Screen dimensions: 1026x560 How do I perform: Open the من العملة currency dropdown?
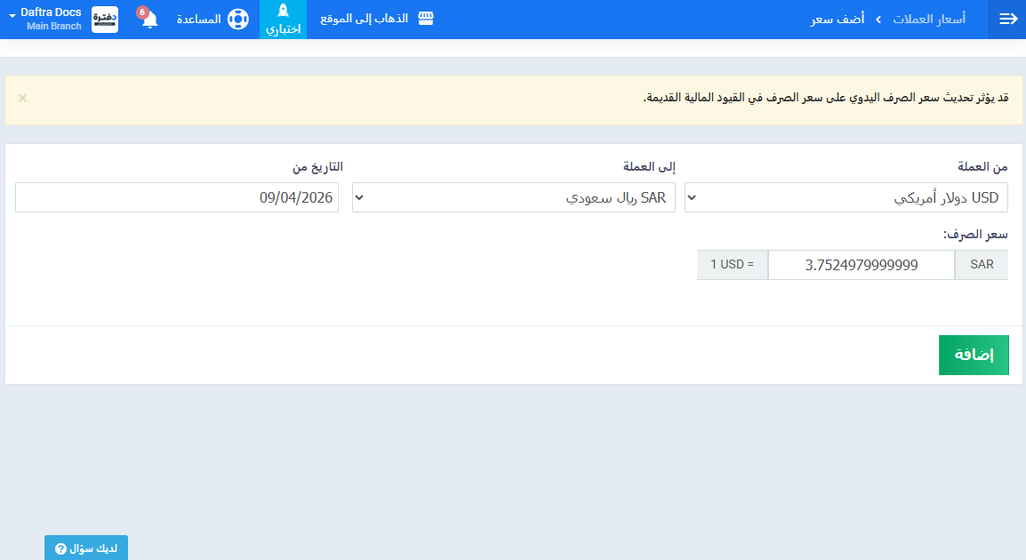(x=846, y=198)
